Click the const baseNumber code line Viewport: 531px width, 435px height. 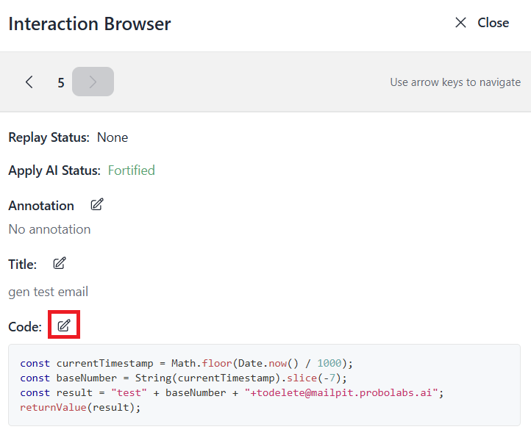point(183,378)
